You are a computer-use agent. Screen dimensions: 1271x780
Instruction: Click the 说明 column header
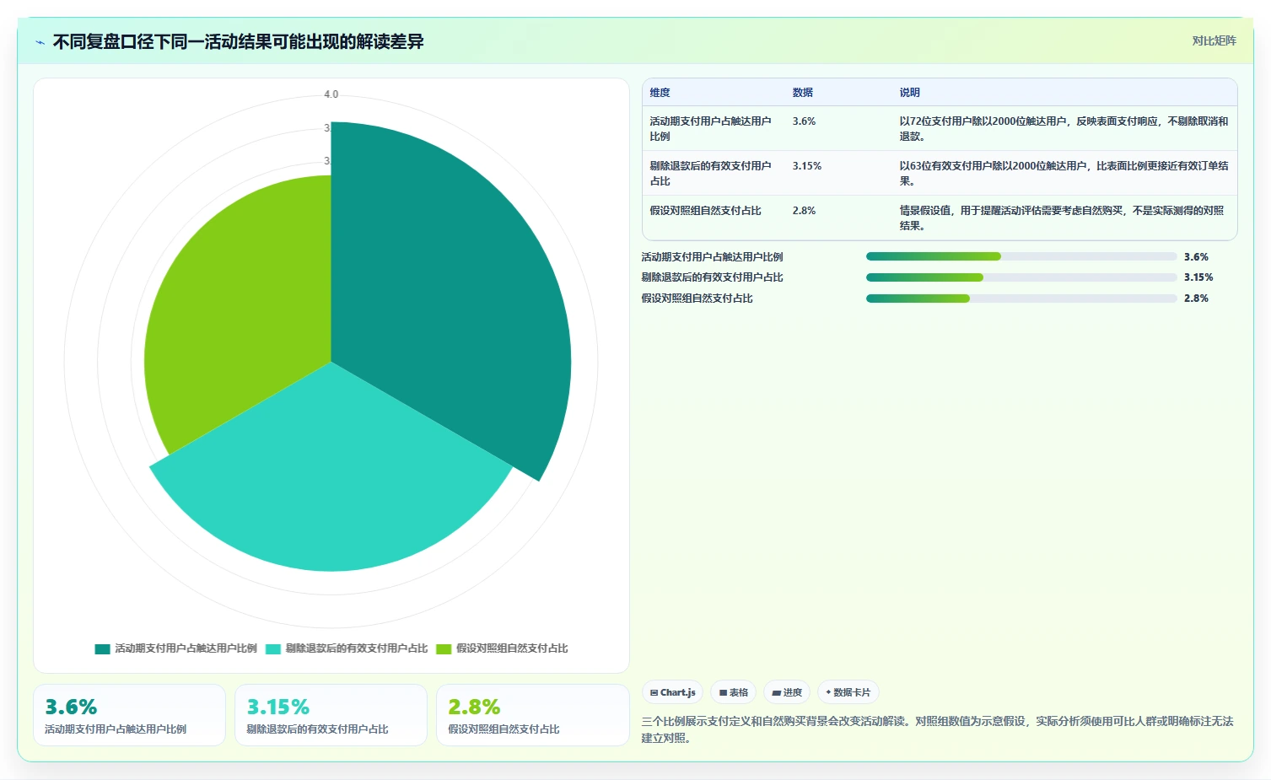coord(909,93)
